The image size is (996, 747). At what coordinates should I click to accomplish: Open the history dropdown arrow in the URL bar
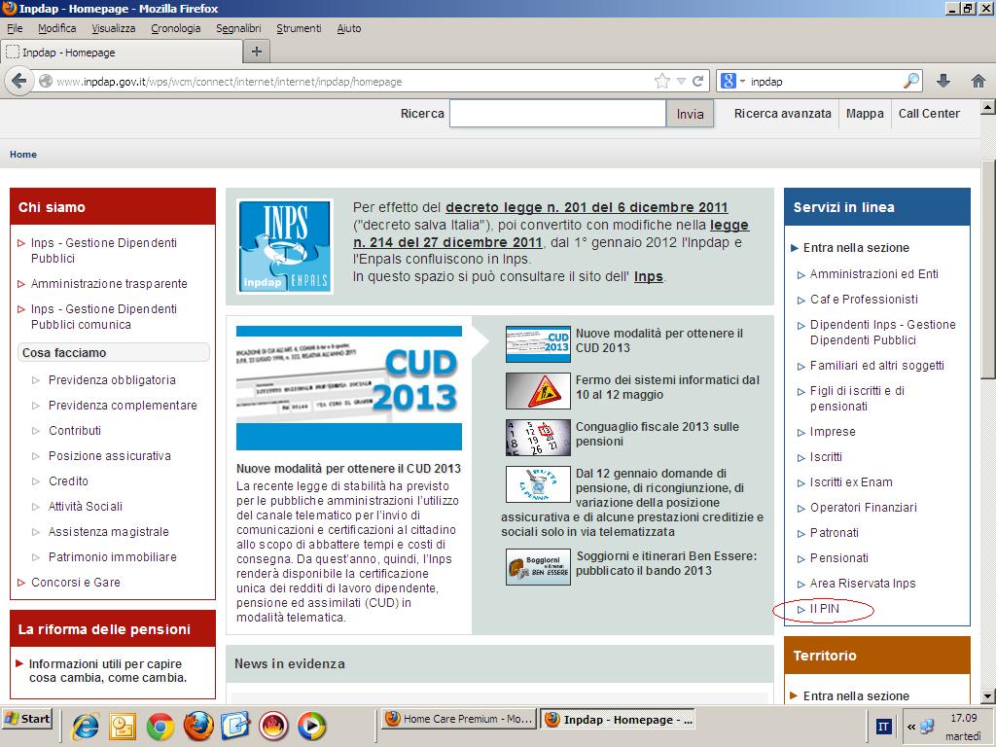point(681,82)
